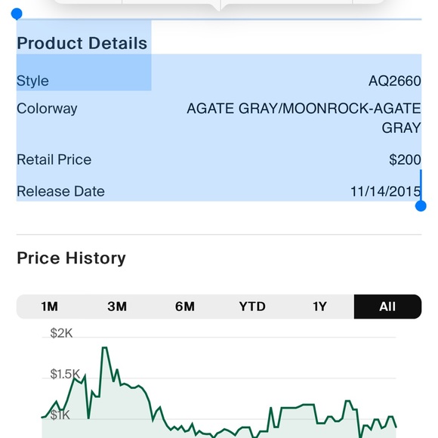Click the Price History heading
The width and height of the screenshot is (438, 438).
[71, 258]
